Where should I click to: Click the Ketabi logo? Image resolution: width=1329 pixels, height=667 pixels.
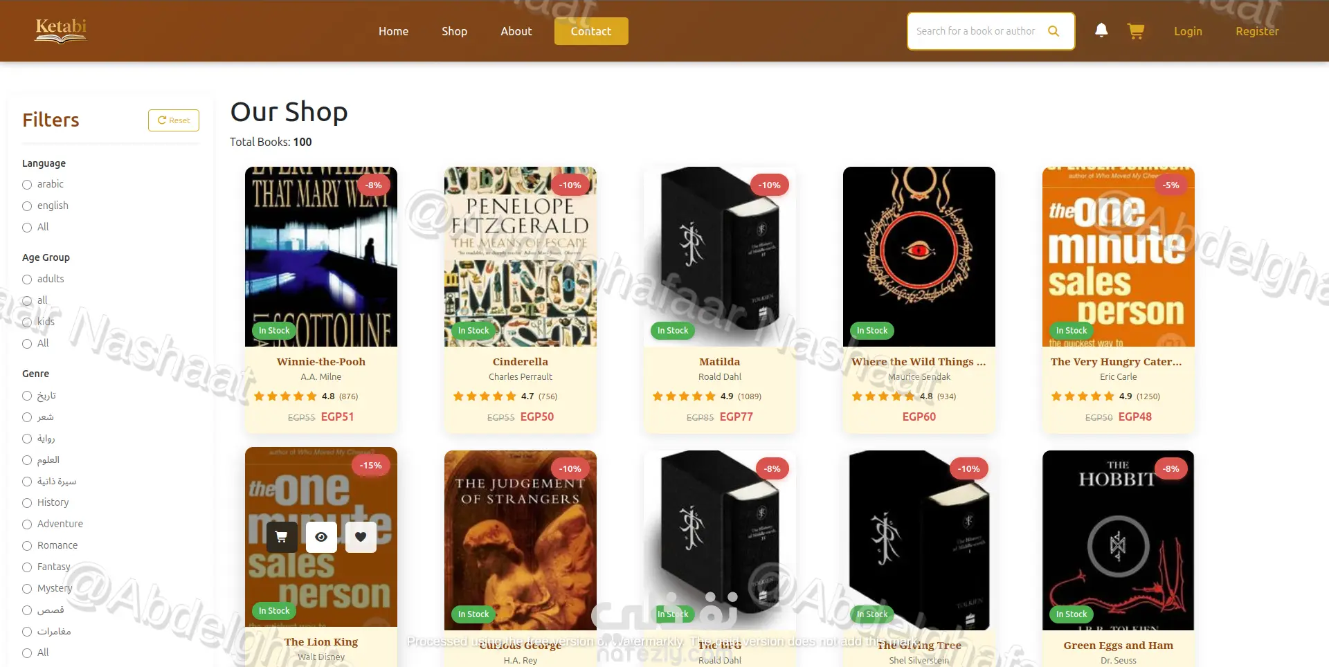61,30
